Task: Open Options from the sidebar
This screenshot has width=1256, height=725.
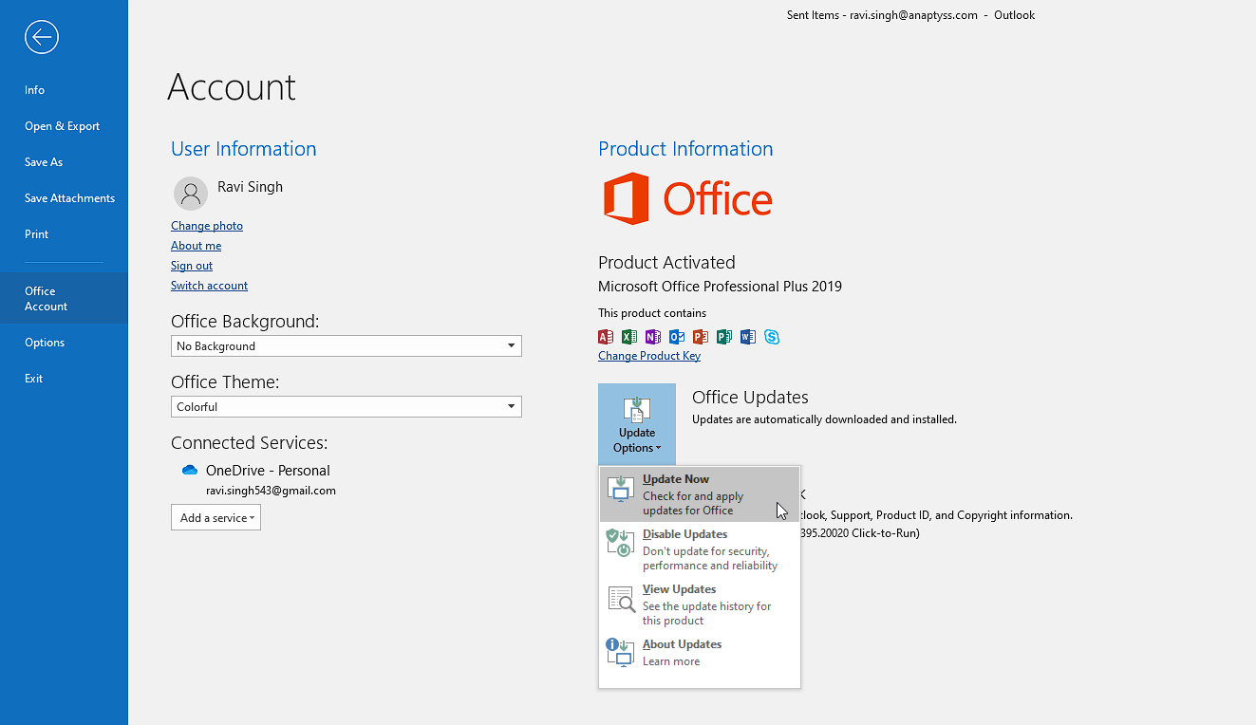Action: 64,343
